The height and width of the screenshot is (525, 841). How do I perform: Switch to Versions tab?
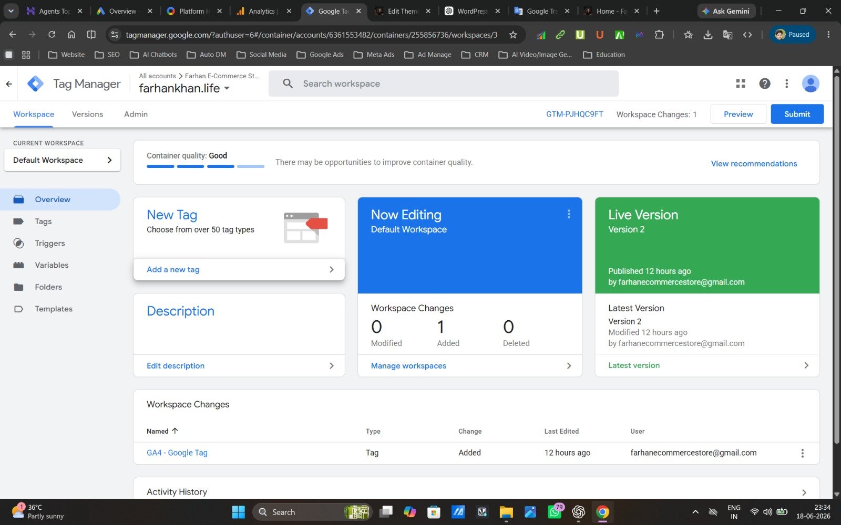coord(87,114)
